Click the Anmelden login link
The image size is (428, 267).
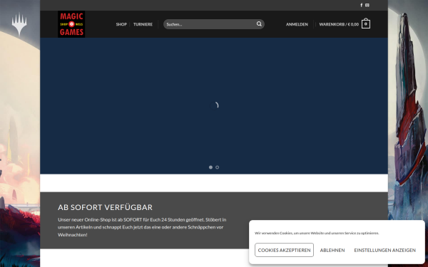click(x=297, y=24)
